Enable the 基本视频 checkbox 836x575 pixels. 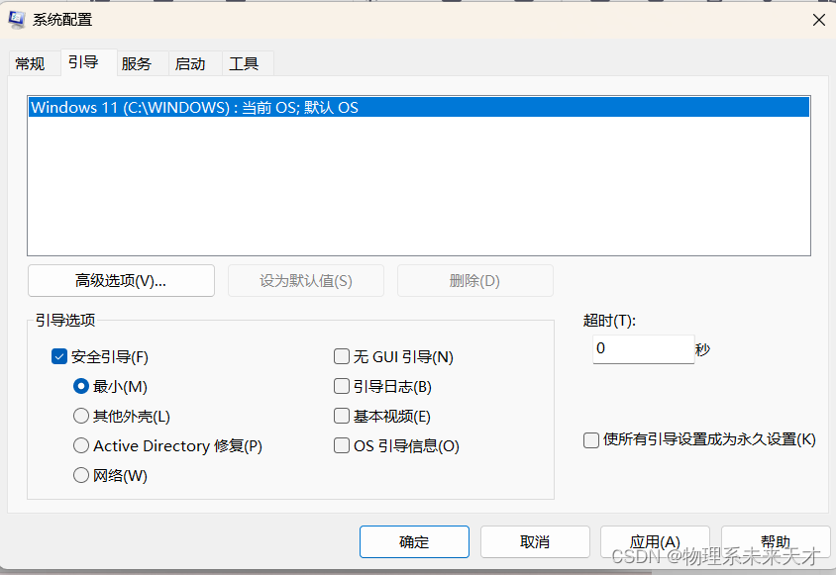click(341, 416)
